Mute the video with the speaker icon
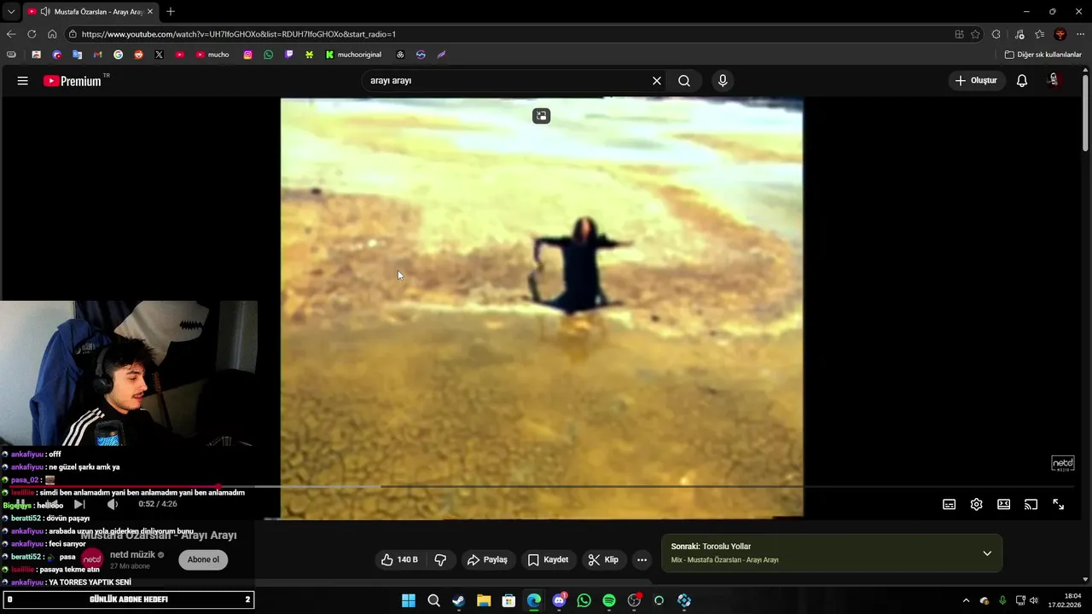Image resolution: width=1092 pixels, height=614 pixels. [112, 504]
